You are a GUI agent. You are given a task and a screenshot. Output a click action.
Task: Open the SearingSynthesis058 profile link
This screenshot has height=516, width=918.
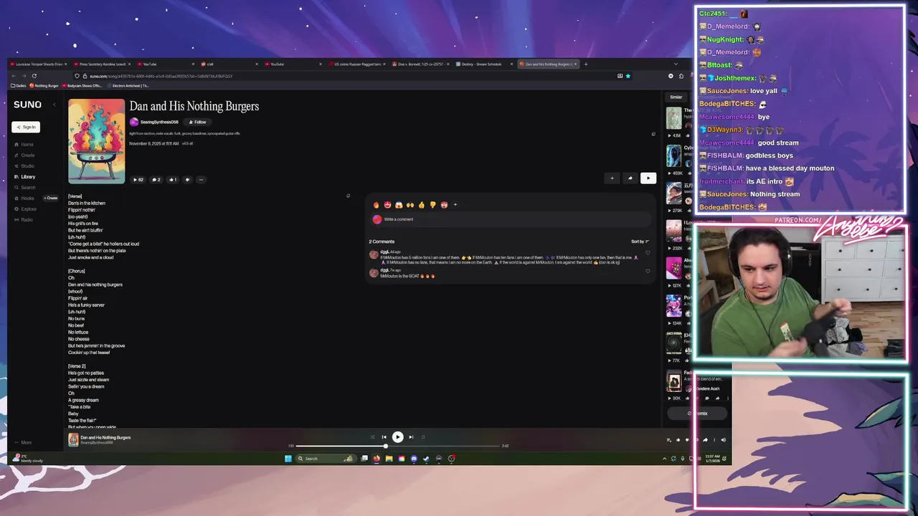pos(159,122)
